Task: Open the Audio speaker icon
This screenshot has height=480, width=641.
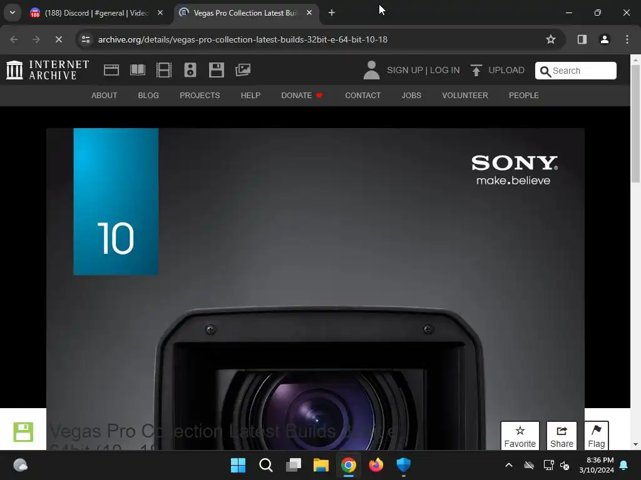Action: point(190,70)
